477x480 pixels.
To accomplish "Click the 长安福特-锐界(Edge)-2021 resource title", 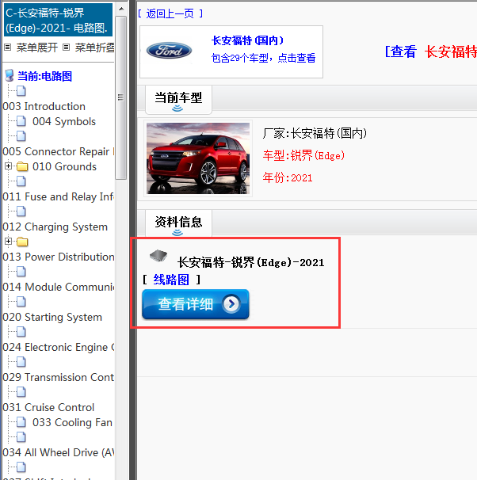I will pos(250,262).
